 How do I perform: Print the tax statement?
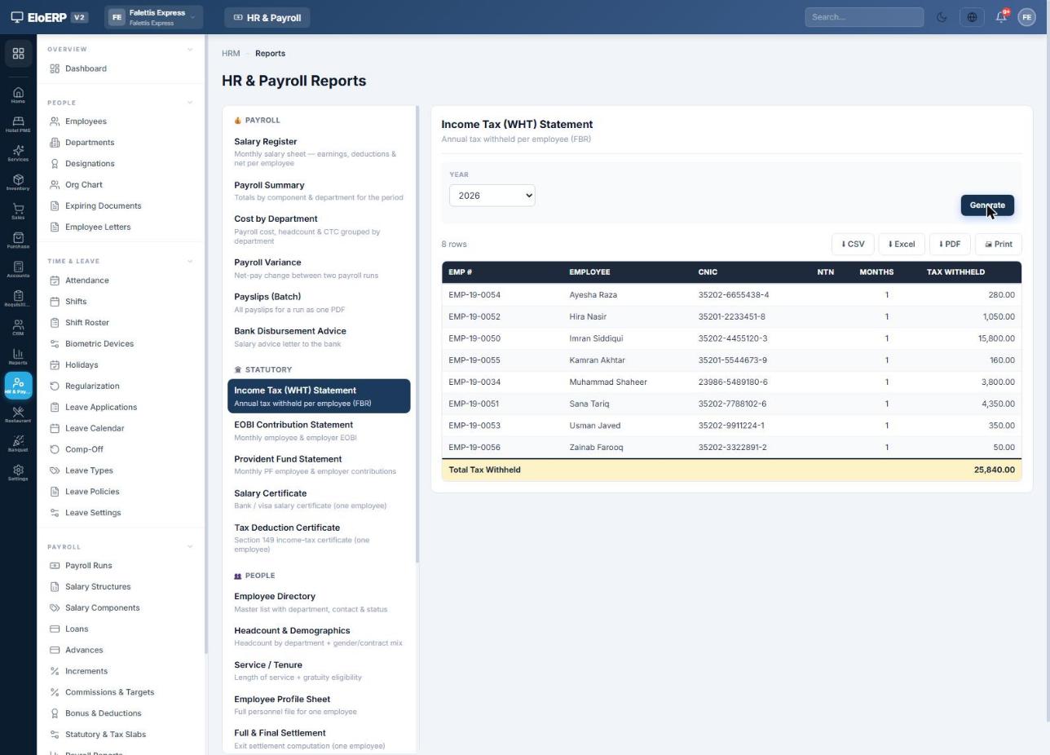point(999,244)
